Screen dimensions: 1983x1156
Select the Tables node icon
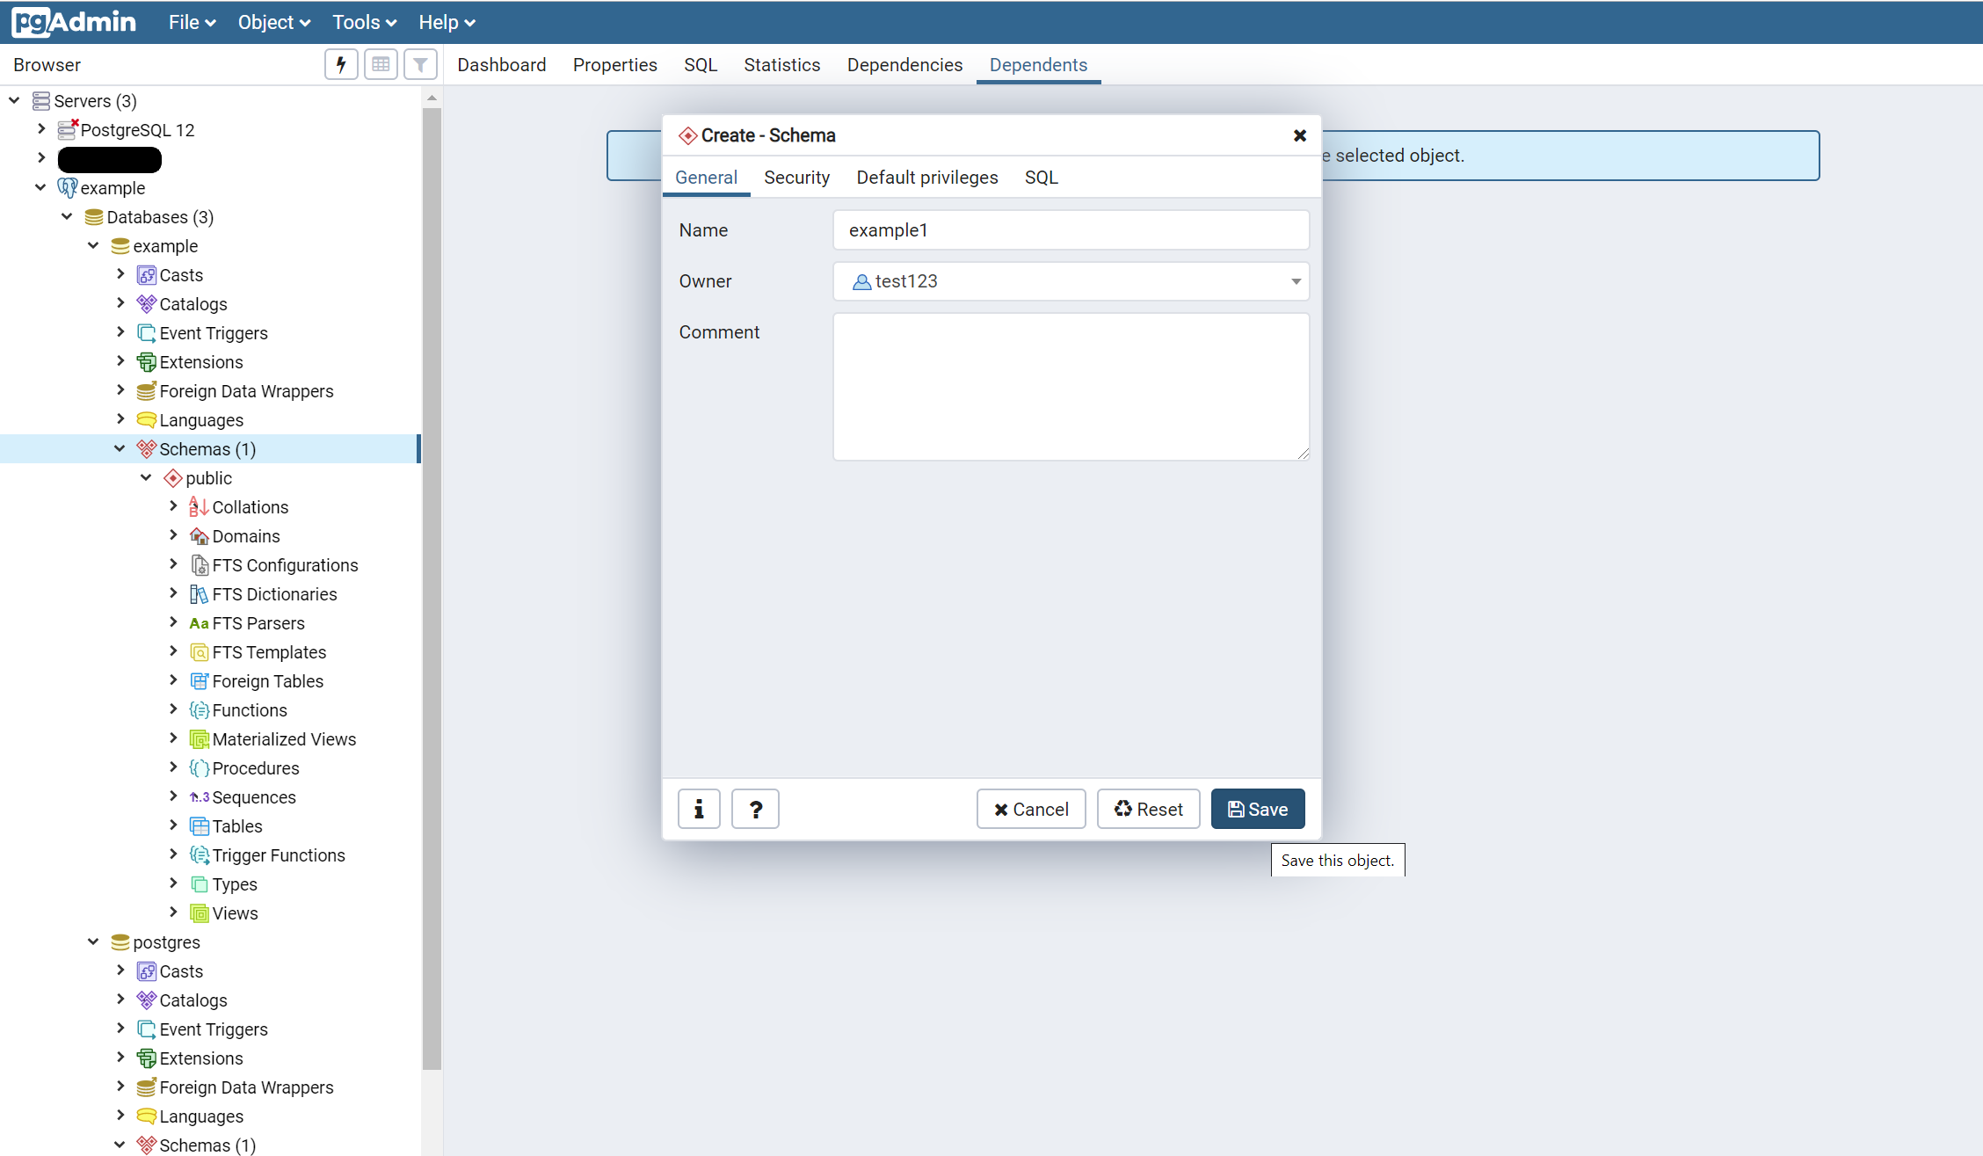coord(200,826)
